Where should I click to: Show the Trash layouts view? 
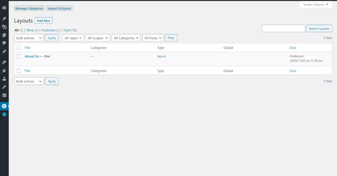point(67,30)
